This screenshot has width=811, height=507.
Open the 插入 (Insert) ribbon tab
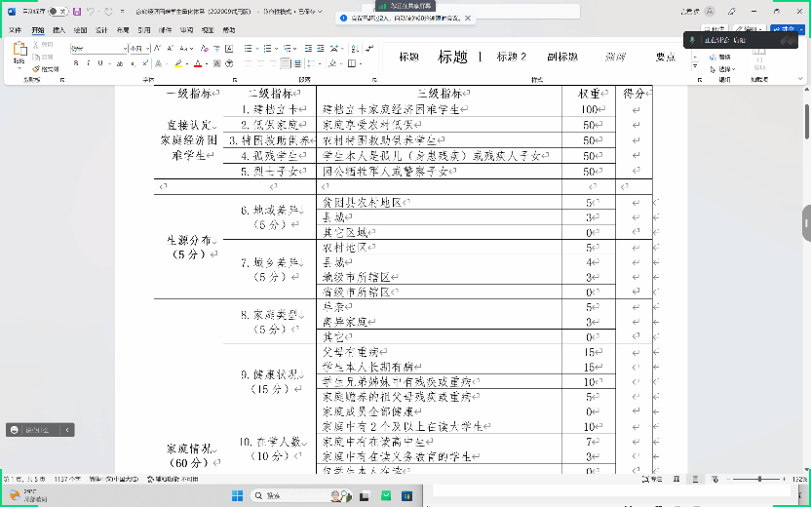59,30
